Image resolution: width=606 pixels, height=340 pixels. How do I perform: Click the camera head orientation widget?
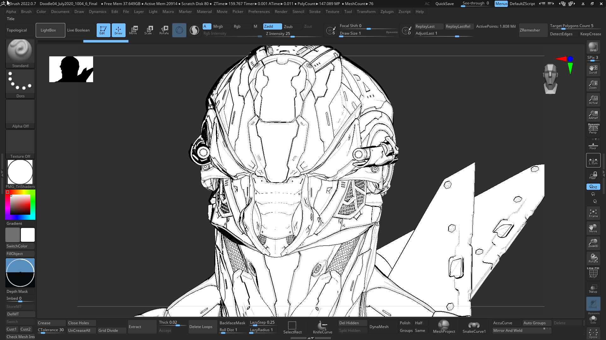pyautogui.click(x=550, y=79)
